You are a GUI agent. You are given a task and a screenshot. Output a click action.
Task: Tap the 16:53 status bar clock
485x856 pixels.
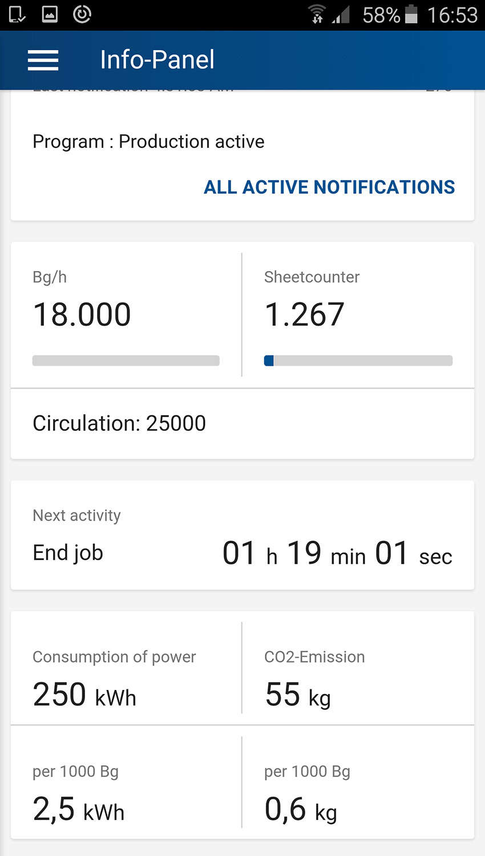[x=452, y=15]
